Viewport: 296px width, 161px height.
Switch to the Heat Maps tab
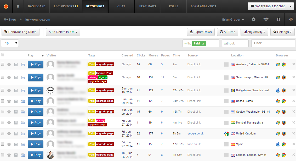148,7
